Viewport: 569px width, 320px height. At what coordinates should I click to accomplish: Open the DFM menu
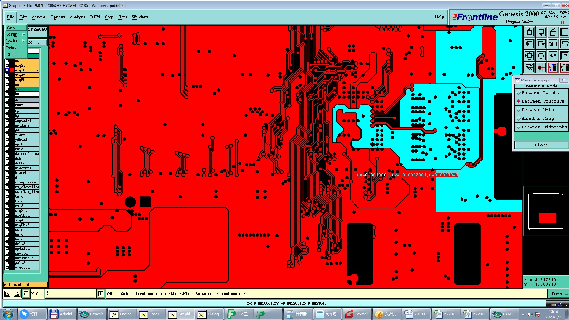[x=95, y=17]
